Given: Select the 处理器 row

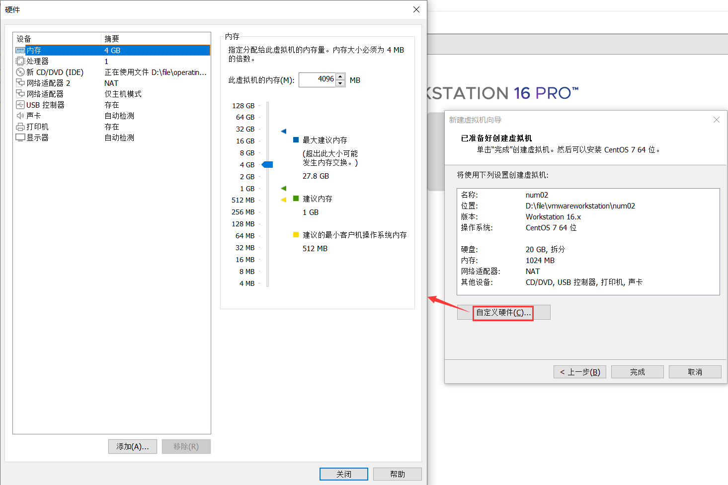Looking at the screenshot, I should point(113,61).
